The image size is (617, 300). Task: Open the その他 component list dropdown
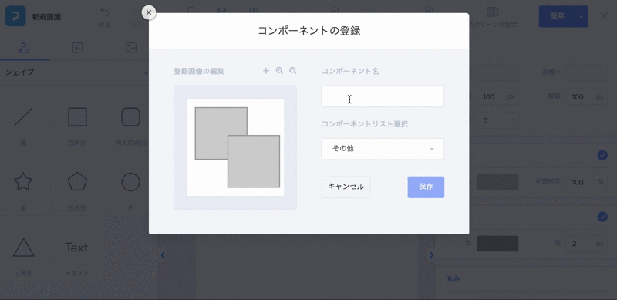point(383,149)
